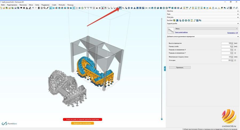This screenshot has height=130, width=240.
Task: Click the yellow hourglass-like Tool Belt icon
Action: pos(192,20)
